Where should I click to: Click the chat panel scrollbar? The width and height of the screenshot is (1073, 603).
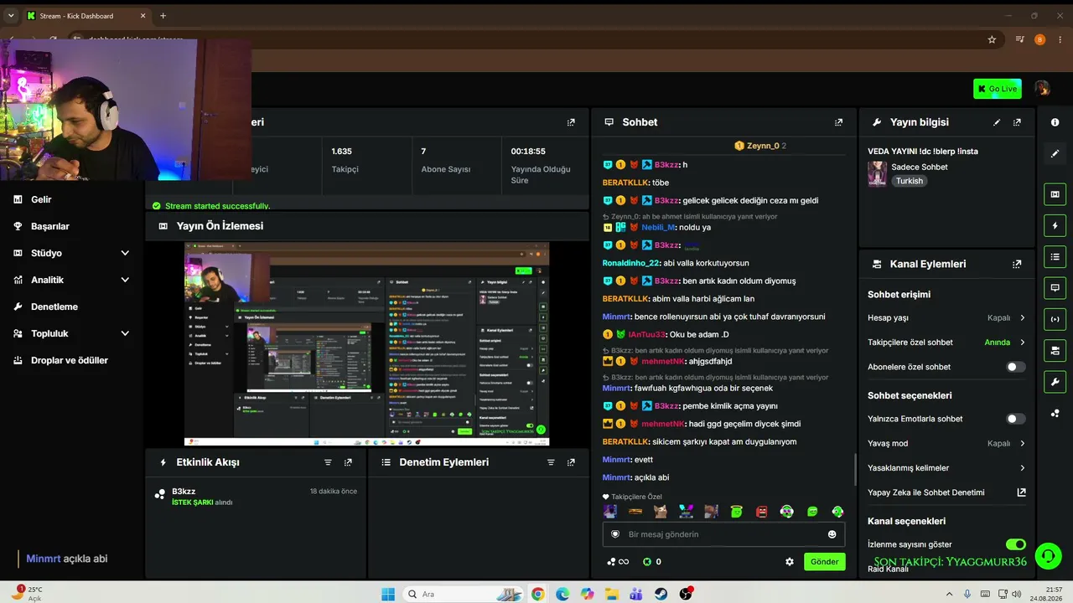pyautogui.click(x=855, y=469)
